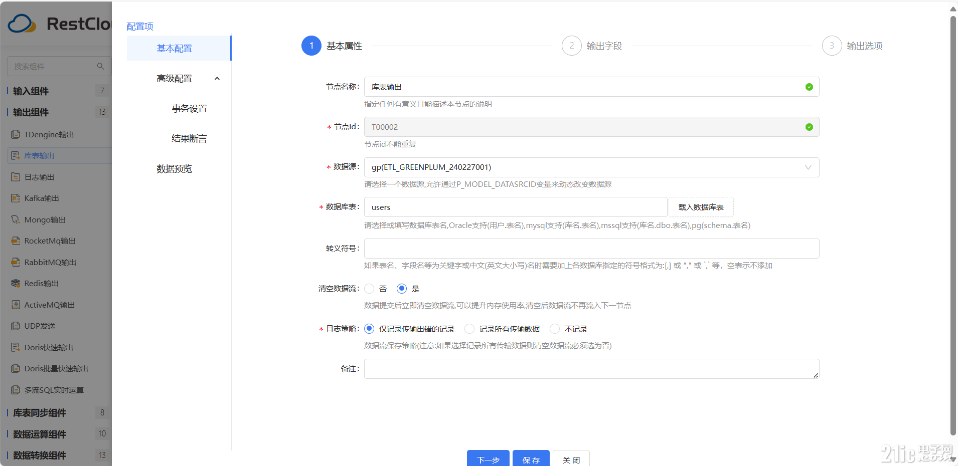This screenshot has height=466, width=958.
Task: Click the 节点名称 input field
Action: [x=592, y=87]
